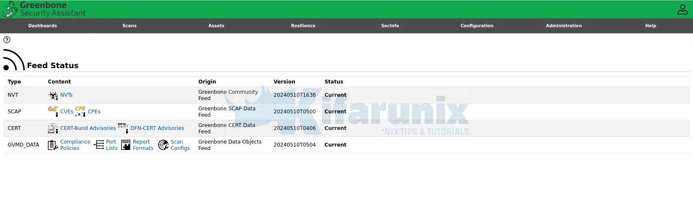Open the Port Lists link
Screen dimensions: 693x219
point(112,145)
